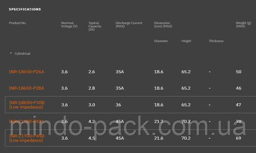The height and width of the screenshot is (153, 256).
Task: Open the INR-18650-P26A product link
Action: 26,72
